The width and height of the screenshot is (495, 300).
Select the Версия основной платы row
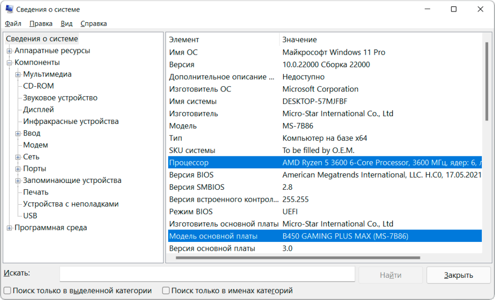(x=325, y=249)
